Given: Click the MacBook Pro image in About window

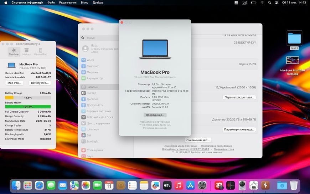Looking at the screenshot, I should tap(155, 49).
